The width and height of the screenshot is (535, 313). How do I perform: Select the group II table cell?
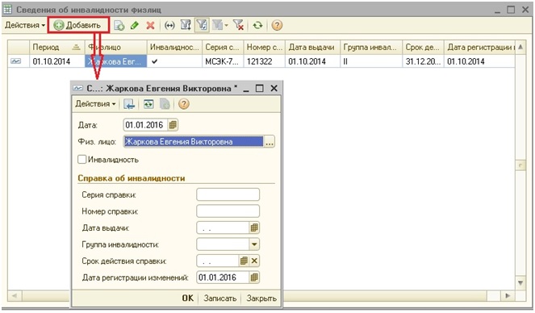click(371, 61)
